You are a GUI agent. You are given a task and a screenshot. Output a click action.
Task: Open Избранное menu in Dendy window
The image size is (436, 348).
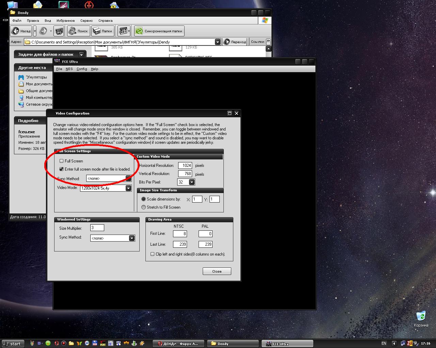pos(65,20)
